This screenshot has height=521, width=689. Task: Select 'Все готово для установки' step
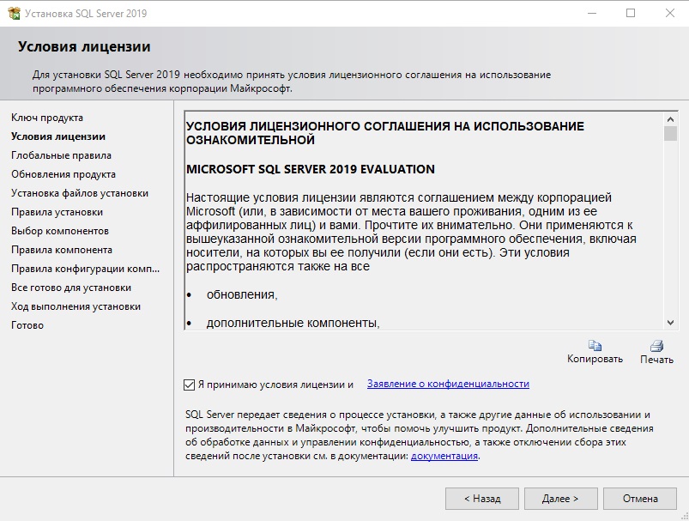click(71, 288)
